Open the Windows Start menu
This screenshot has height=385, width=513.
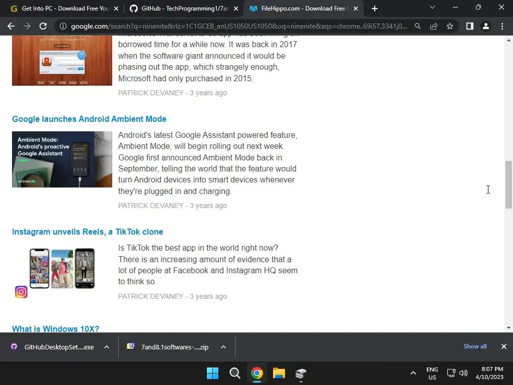(212, 373)
